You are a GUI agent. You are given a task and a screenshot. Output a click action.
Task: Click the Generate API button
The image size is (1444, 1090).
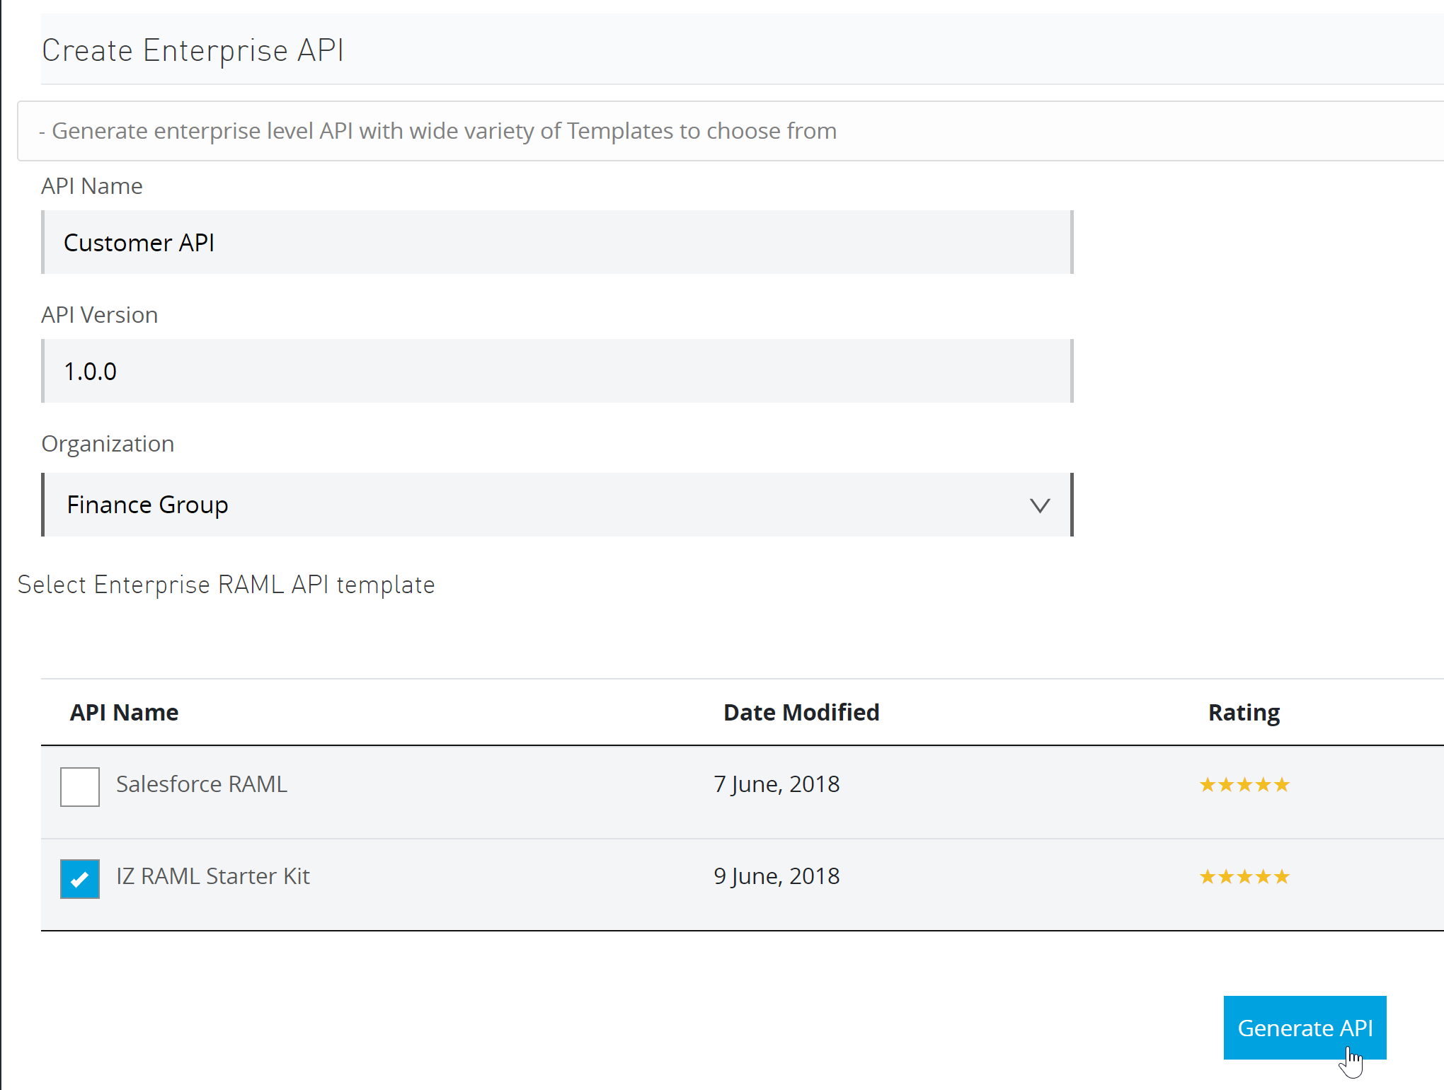coord(1305,1028)
